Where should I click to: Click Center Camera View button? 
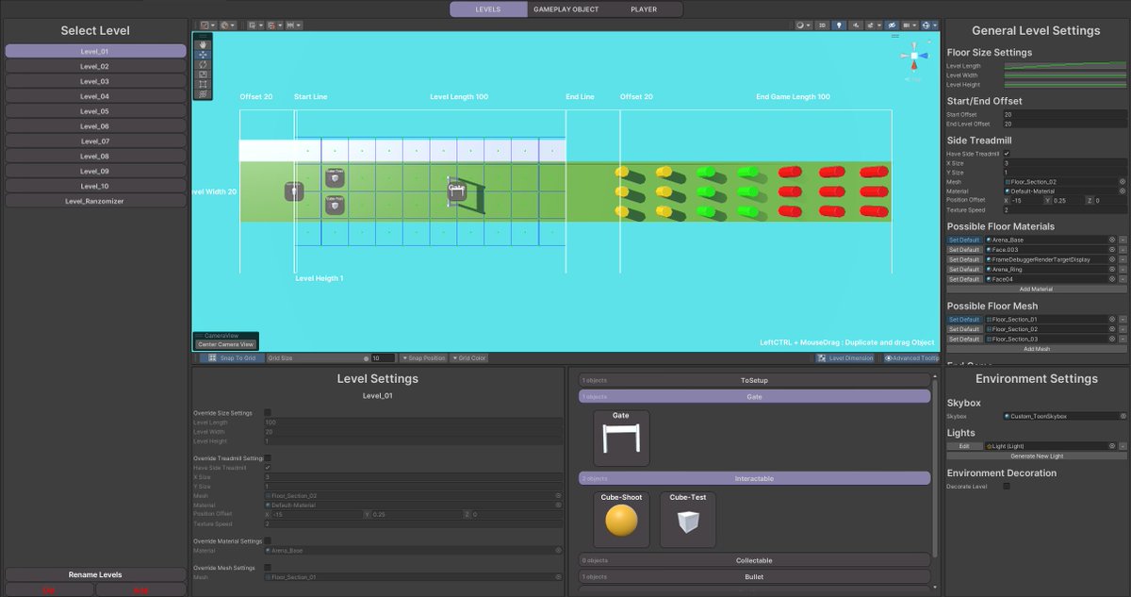[225, 344]
